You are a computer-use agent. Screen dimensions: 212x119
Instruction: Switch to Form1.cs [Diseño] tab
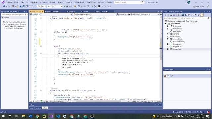(101, 11)
